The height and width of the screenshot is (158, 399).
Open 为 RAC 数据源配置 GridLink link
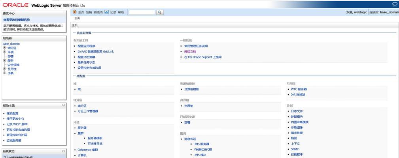pos(96,52)
